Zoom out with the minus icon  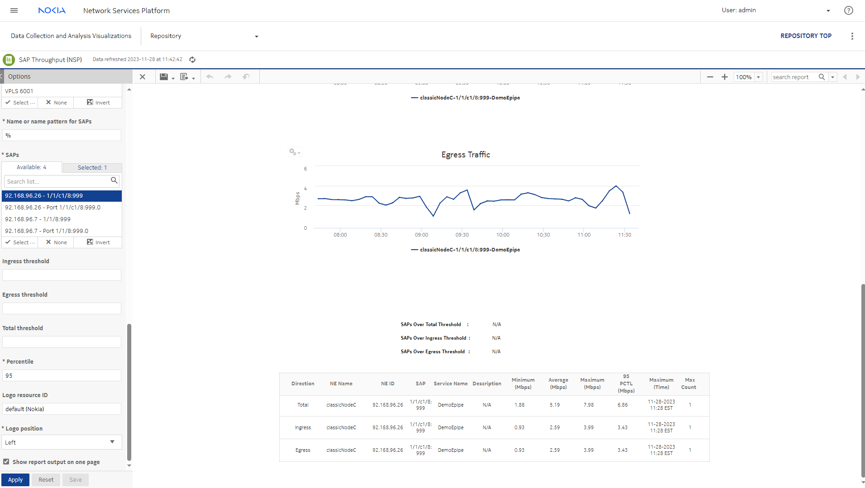[x=710, y=77]
